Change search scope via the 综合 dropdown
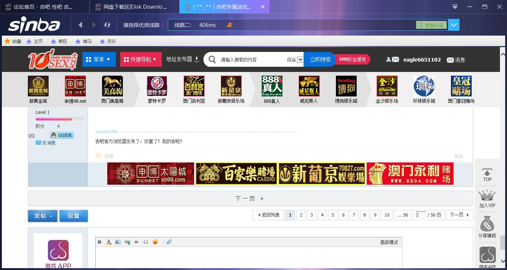The width and height of the screenshot is (507, 270). coord(294,59)
